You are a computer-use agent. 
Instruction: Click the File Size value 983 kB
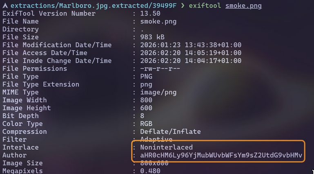click(x=152, y=37)
